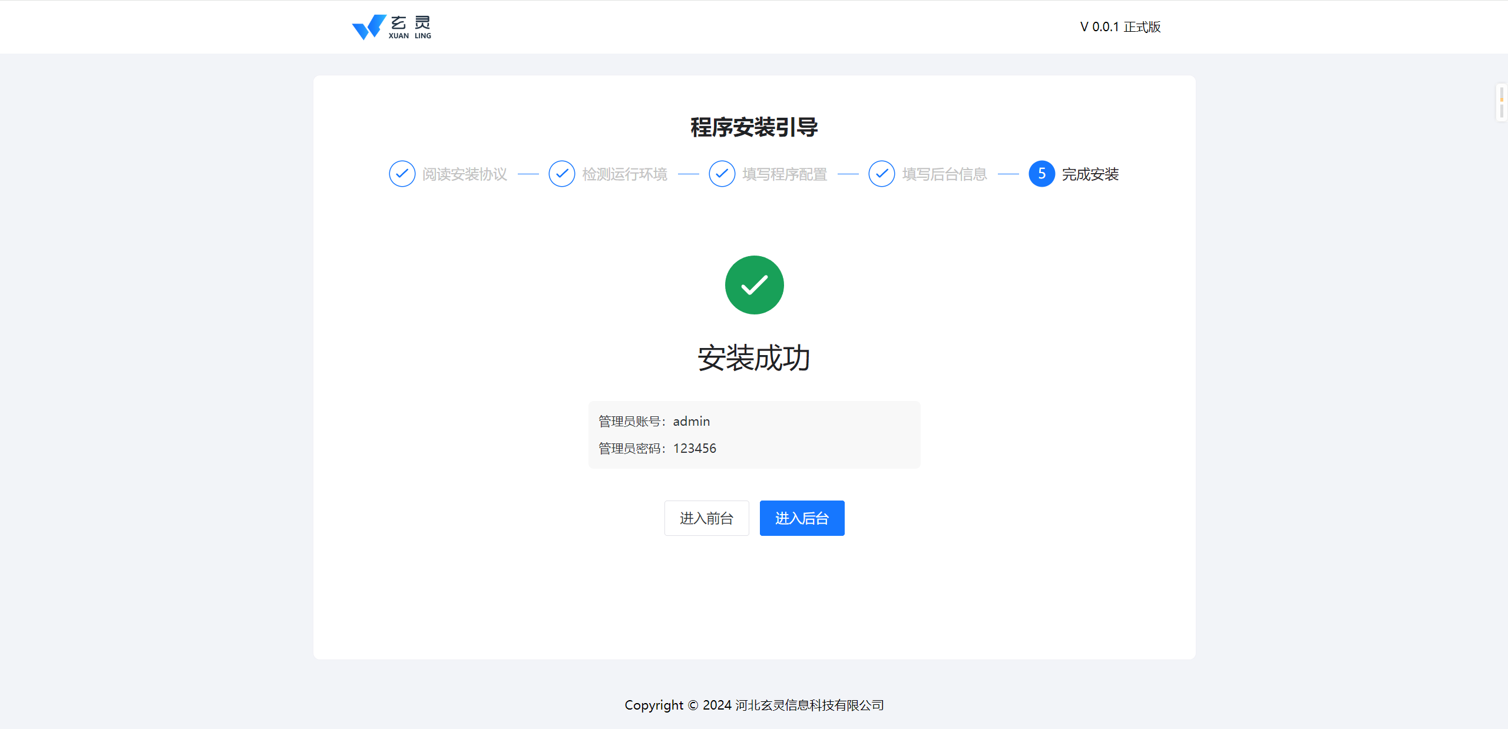This screenshot has width=1508, height=729.
Task: Select the 填写后台信息 step label
Action: click(x=944, y=174)
